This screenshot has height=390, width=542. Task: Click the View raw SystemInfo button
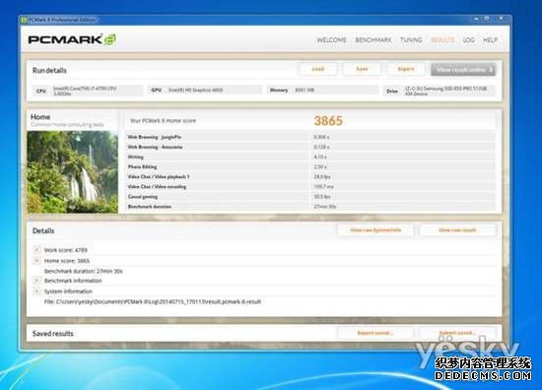375,230
